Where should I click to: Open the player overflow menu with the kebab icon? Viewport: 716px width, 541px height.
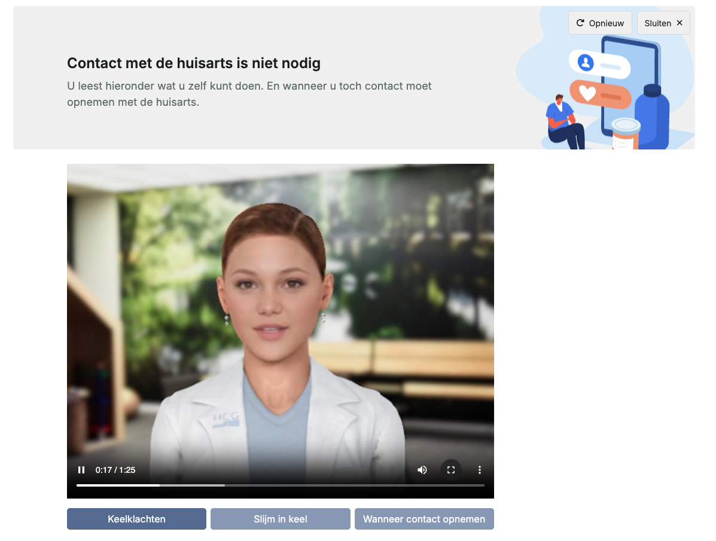480,470
